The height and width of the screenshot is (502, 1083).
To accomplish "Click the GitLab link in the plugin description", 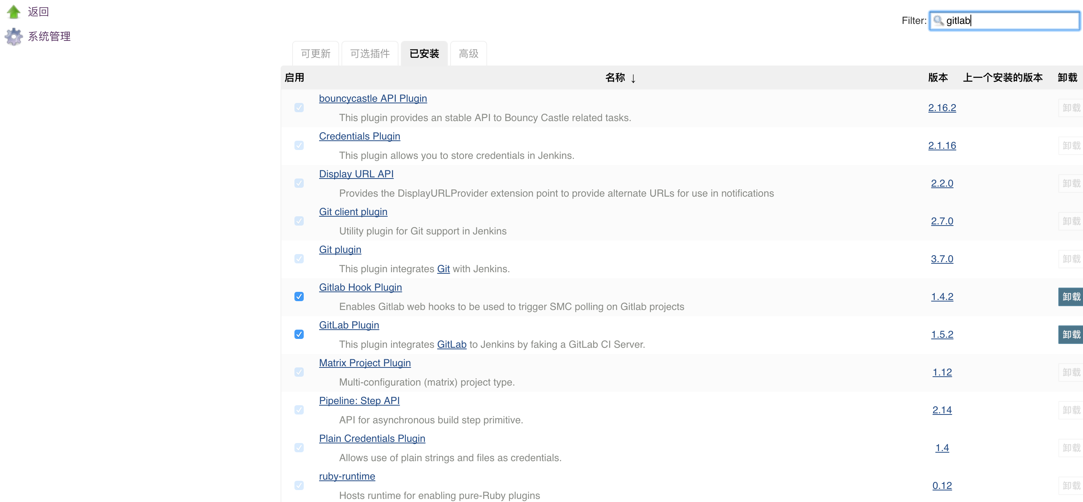I will pyautogui.click(x=452, y=344).
